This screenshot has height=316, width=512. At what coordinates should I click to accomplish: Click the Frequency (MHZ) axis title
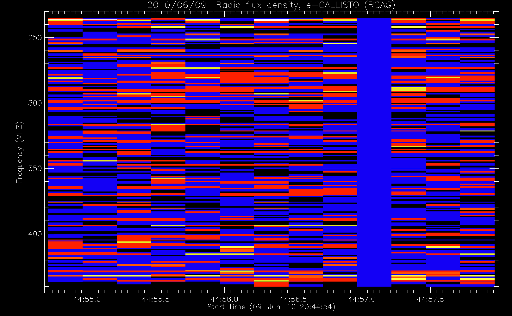click(20, 152)
